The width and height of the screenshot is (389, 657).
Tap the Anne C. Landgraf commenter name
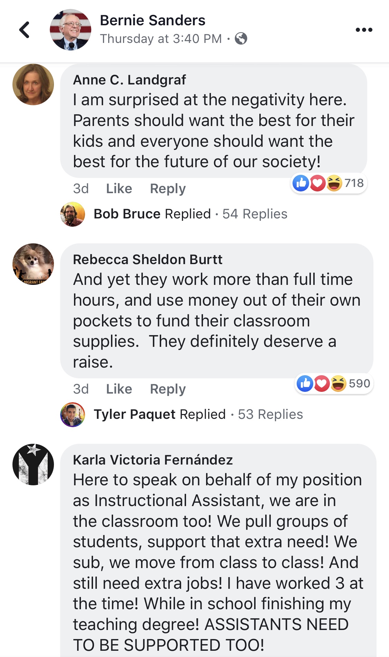[129, 80]
